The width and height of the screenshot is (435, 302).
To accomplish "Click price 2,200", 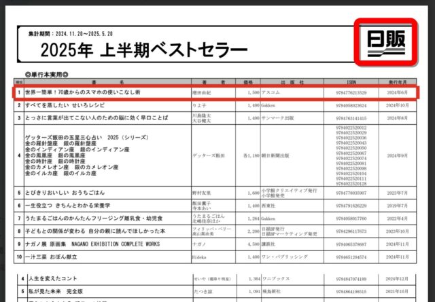I will tap(254, 231).
